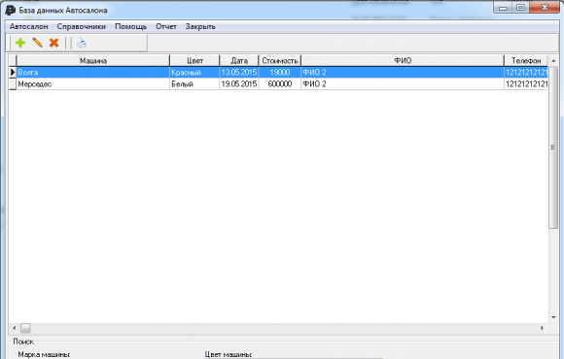Delete the record using orange X icon
The width and height of the screenshot is (564, 359).
coord(53,43)
